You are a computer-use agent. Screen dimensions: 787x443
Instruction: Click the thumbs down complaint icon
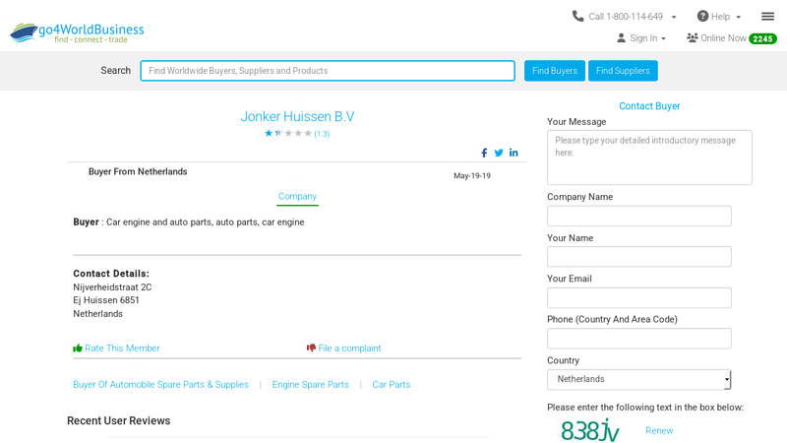(311, 348)
